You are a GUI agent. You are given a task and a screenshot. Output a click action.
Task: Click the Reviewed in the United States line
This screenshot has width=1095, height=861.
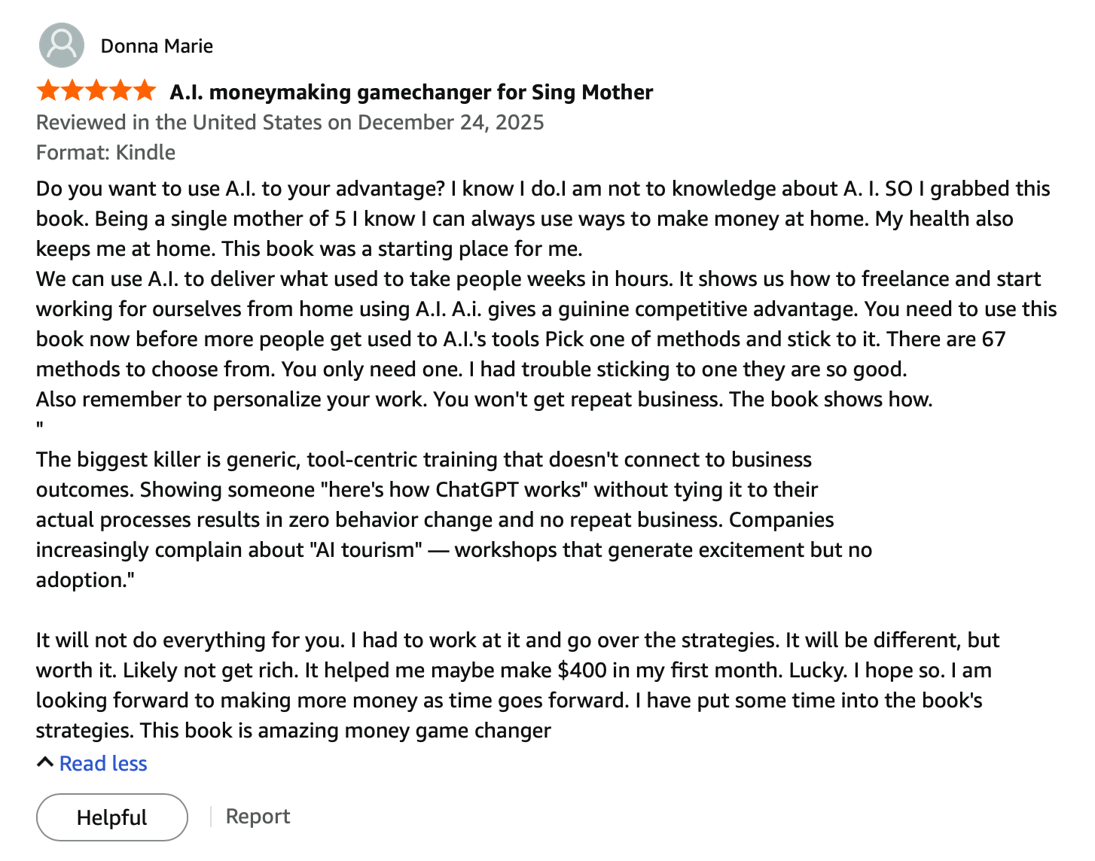coord(290,122)
